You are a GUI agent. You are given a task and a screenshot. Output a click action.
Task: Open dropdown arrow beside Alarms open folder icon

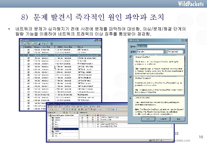coord(36,44)
